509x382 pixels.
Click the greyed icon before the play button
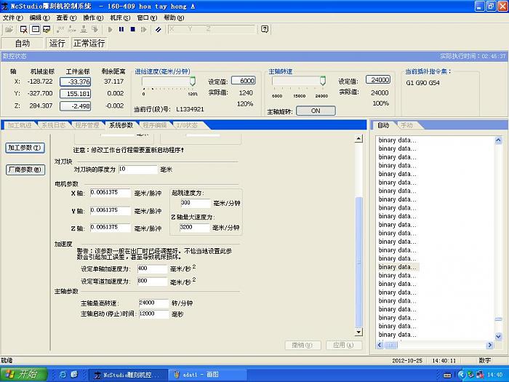pos(95,30)
